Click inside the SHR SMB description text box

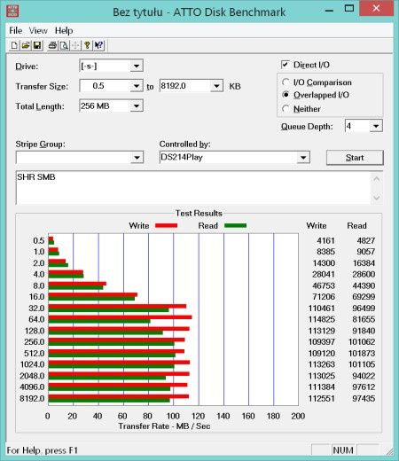click(x=193, y=188)
